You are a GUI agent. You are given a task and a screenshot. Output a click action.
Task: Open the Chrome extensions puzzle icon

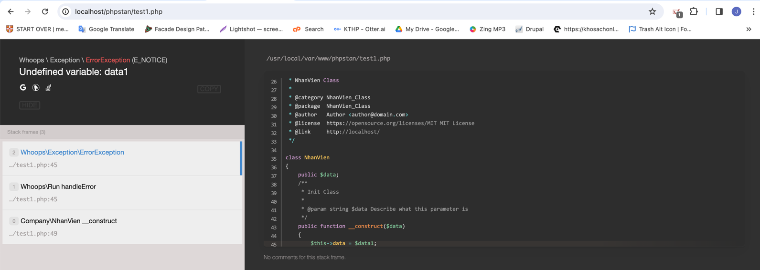coord(694,11)
